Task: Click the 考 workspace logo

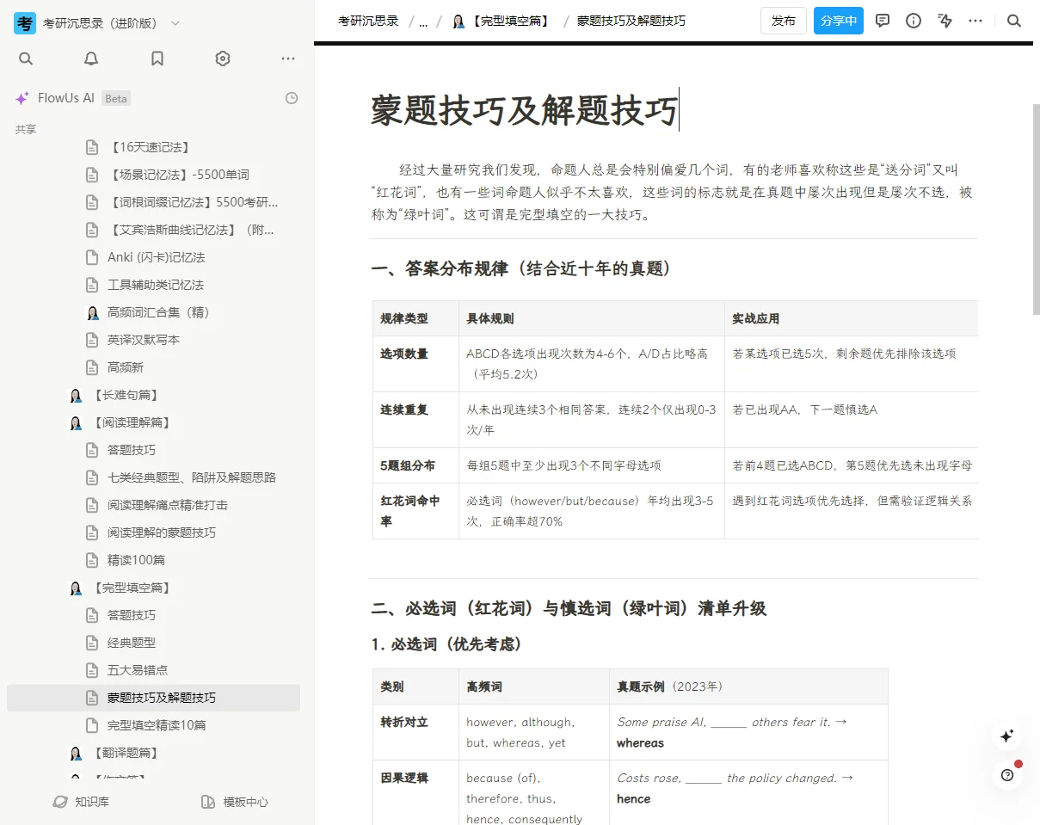Action: pos(25,23)
